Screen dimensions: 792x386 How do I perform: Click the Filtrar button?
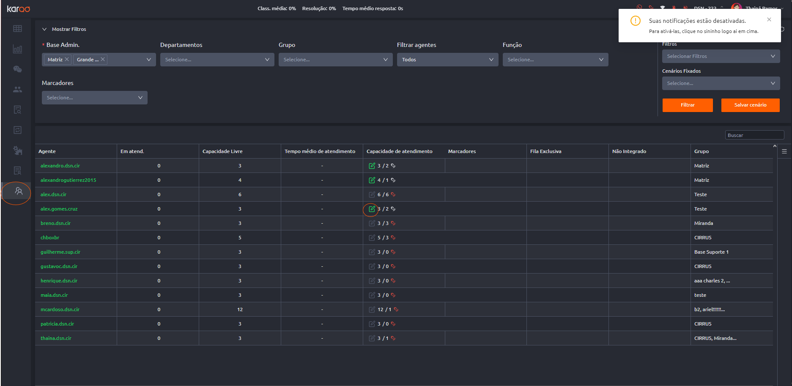687,105
